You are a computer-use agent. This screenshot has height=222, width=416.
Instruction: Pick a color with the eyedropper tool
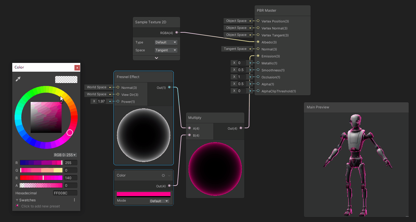[x=18, y=79]
